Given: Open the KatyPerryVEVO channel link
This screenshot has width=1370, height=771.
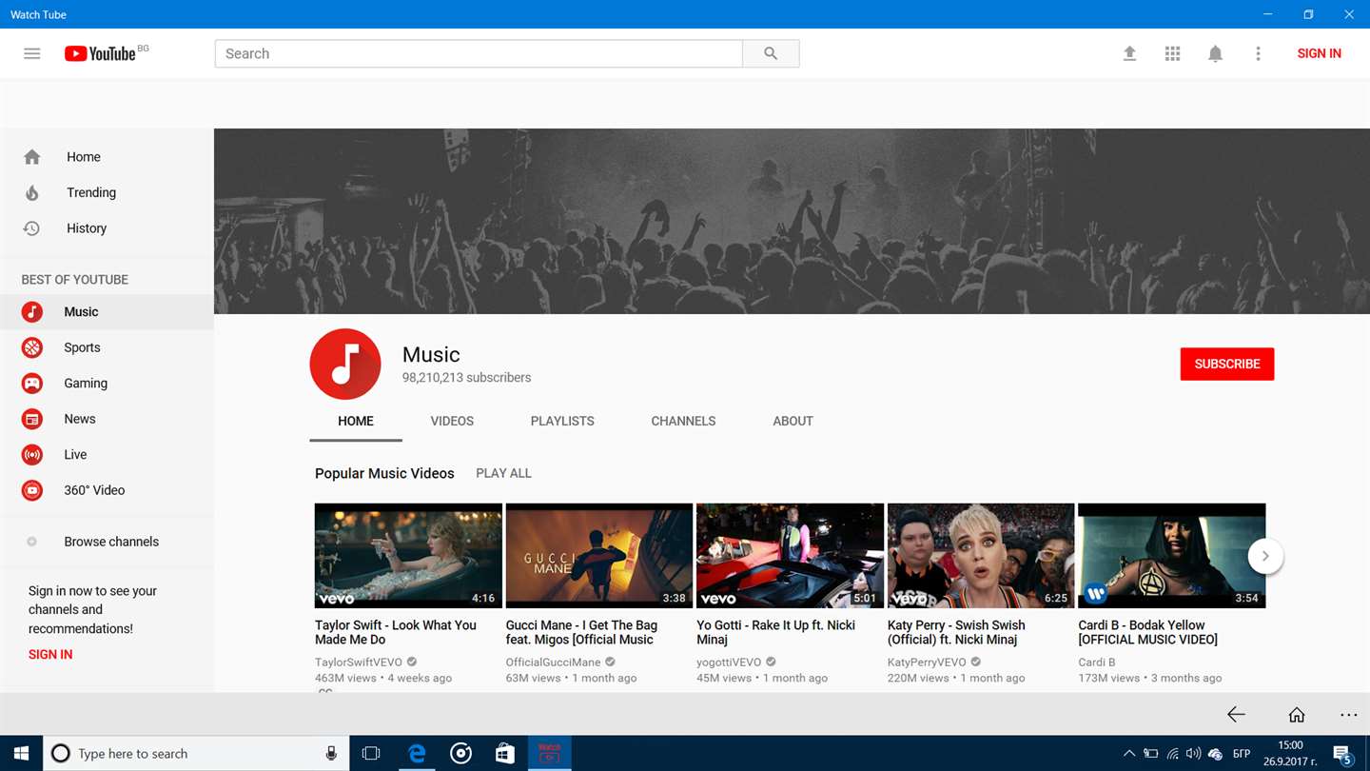Looking at the screenshot, I should coord(927,662).
